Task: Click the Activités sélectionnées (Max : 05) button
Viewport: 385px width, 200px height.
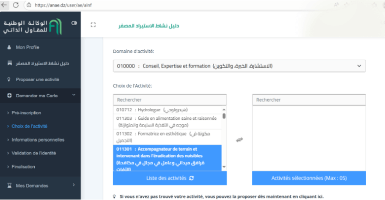Action: click(309, 178)
